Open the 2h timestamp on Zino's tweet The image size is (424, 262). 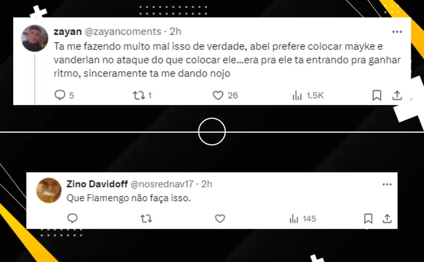pyautogui.click(x=206, y=184)
